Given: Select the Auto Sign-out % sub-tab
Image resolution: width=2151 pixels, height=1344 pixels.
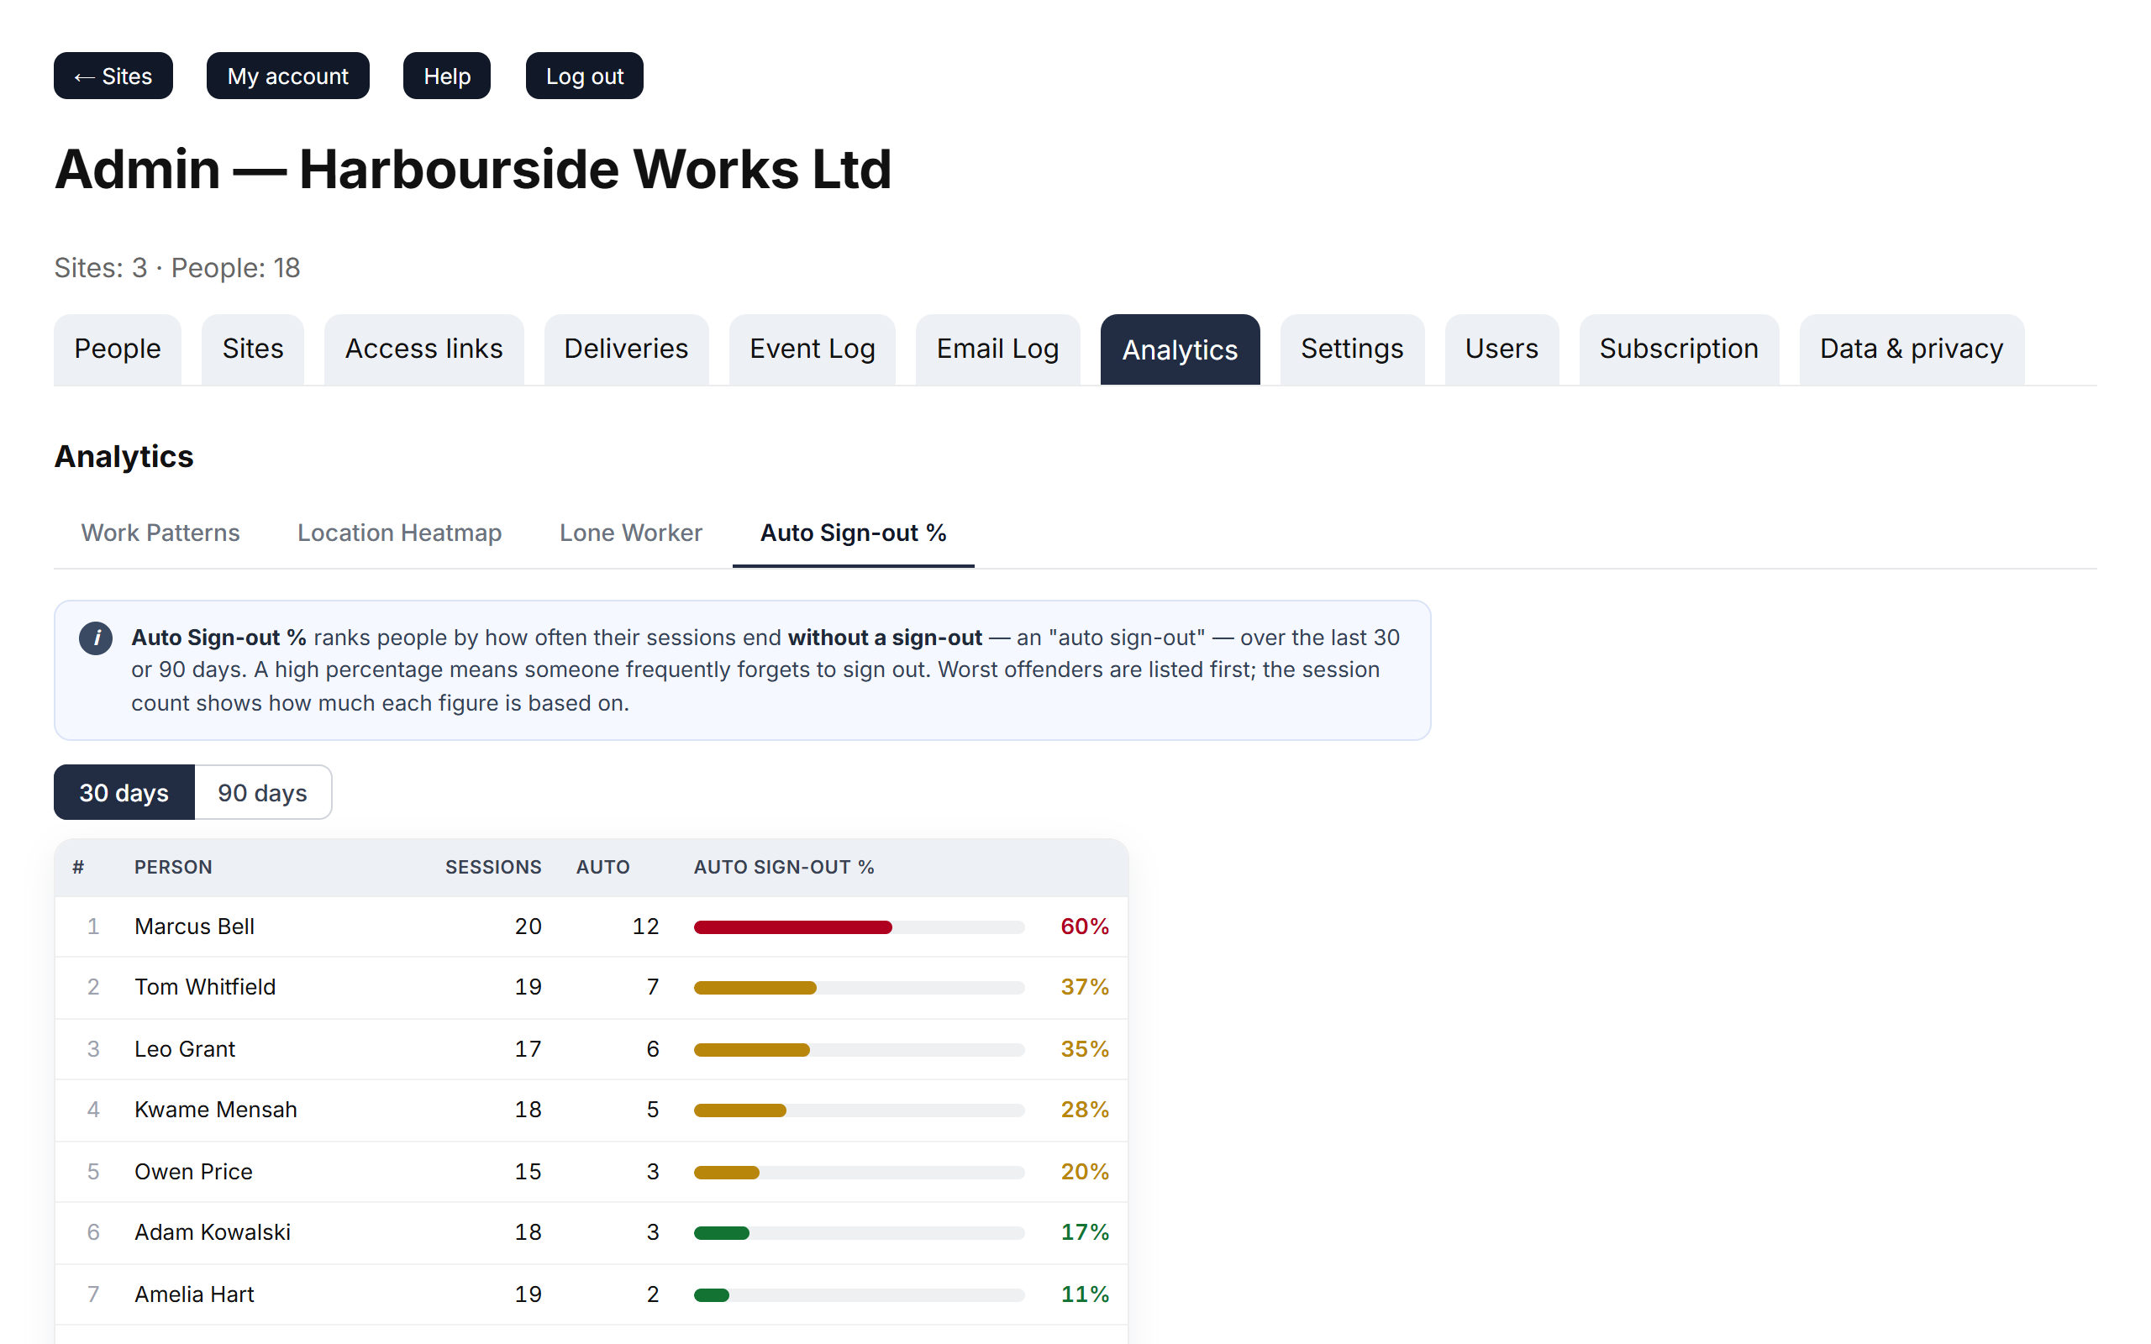Looking at the screenshot, I should click(x=854, y=533).
